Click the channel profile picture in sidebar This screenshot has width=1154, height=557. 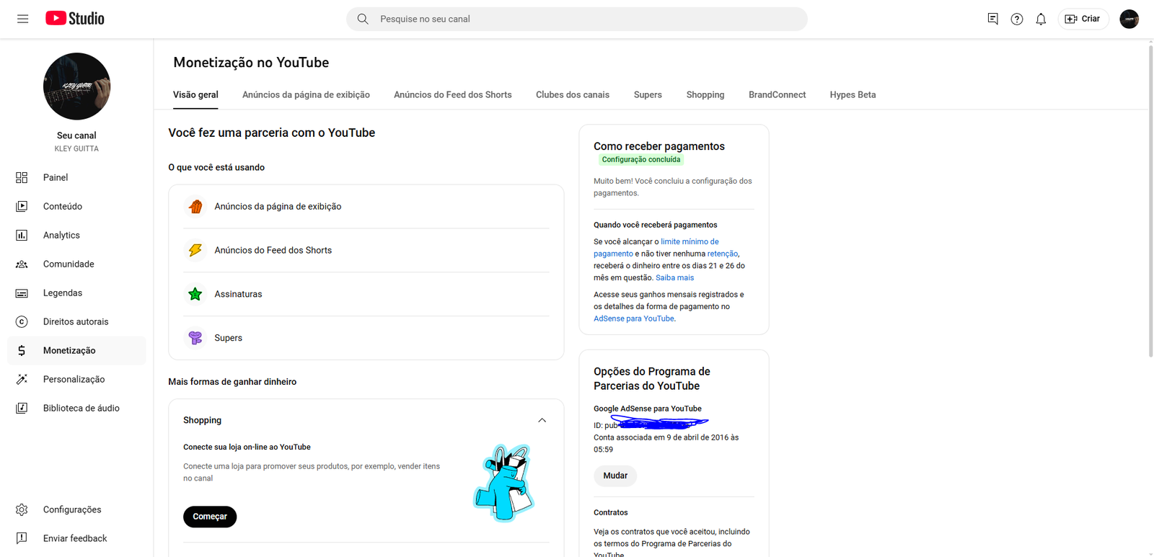(76, 86)
